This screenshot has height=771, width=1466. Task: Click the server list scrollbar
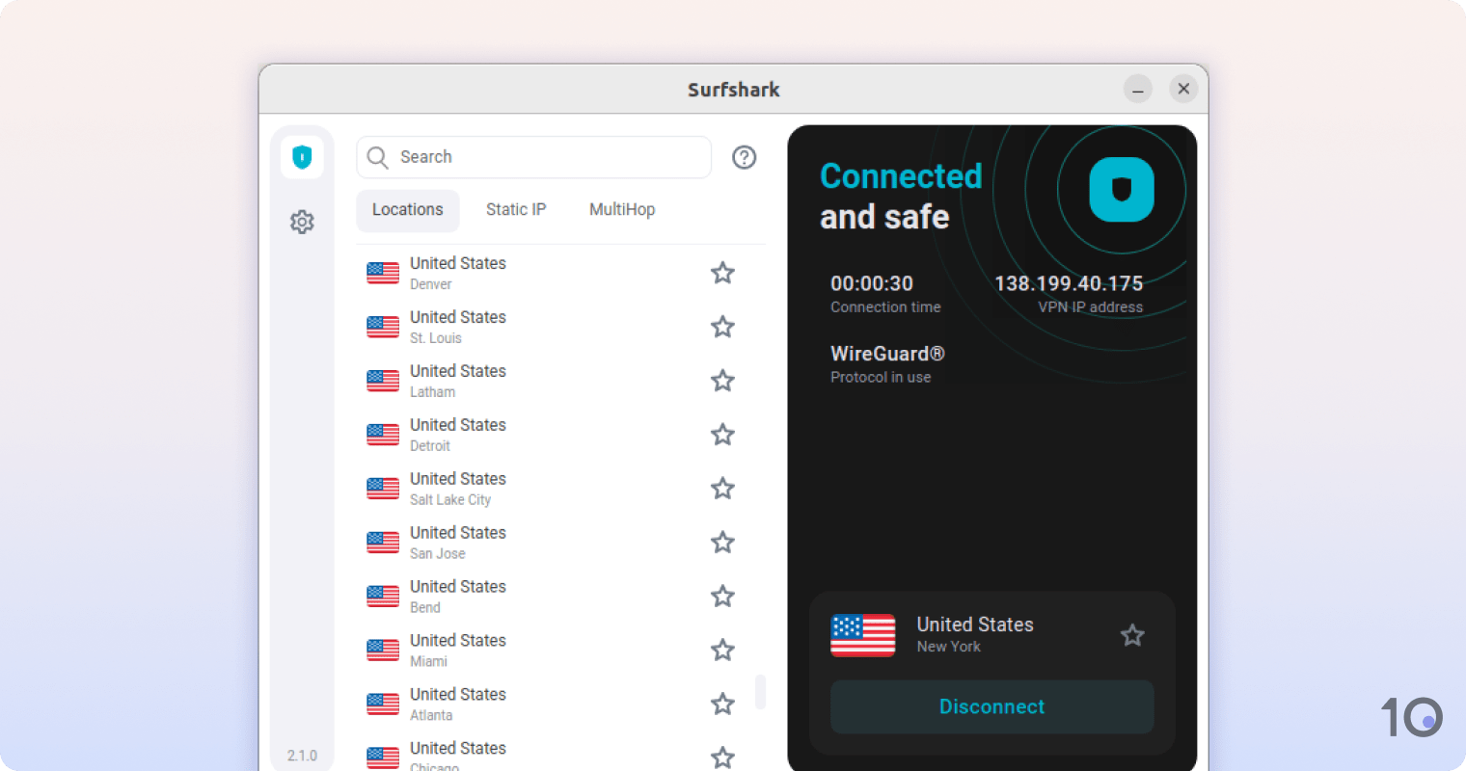click(760, 692)
